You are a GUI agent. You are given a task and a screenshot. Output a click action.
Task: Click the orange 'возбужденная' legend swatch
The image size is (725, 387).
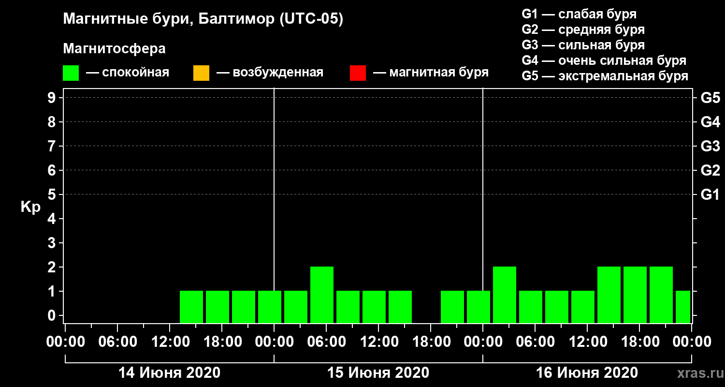[x=201, y=73]
